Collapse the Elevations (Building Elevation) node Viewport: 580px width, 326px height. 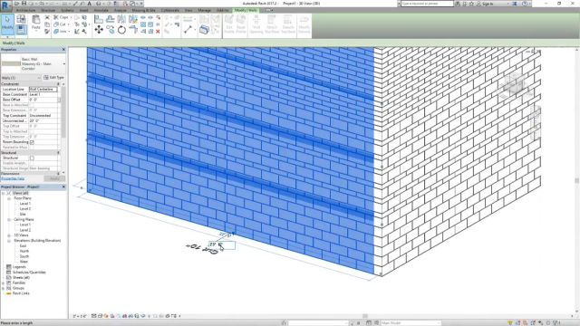[x=9, y=241]
